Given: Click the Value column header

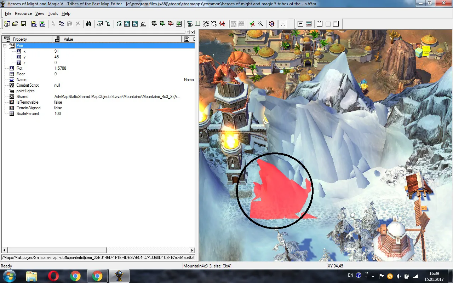Looking at the screenshot, I should tap(117, 39).
